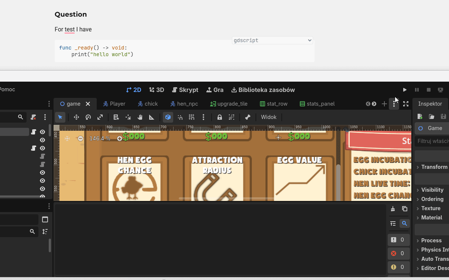Open Biblioteka zasobów asset library
The image size is (449, 280).
click(x=263, y=90)
